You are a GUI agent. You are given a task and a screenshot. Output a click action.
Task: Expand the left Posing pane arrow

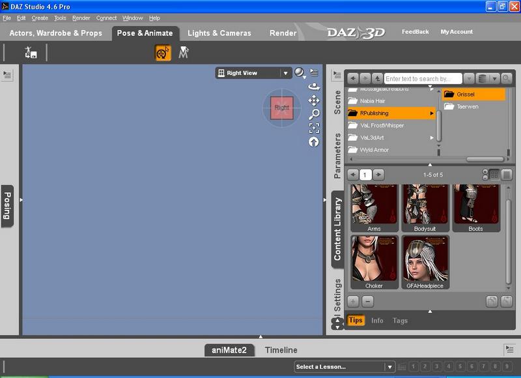(21, 200)
